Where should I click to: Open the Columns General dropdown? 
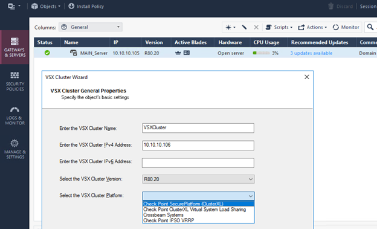[91, 27]
